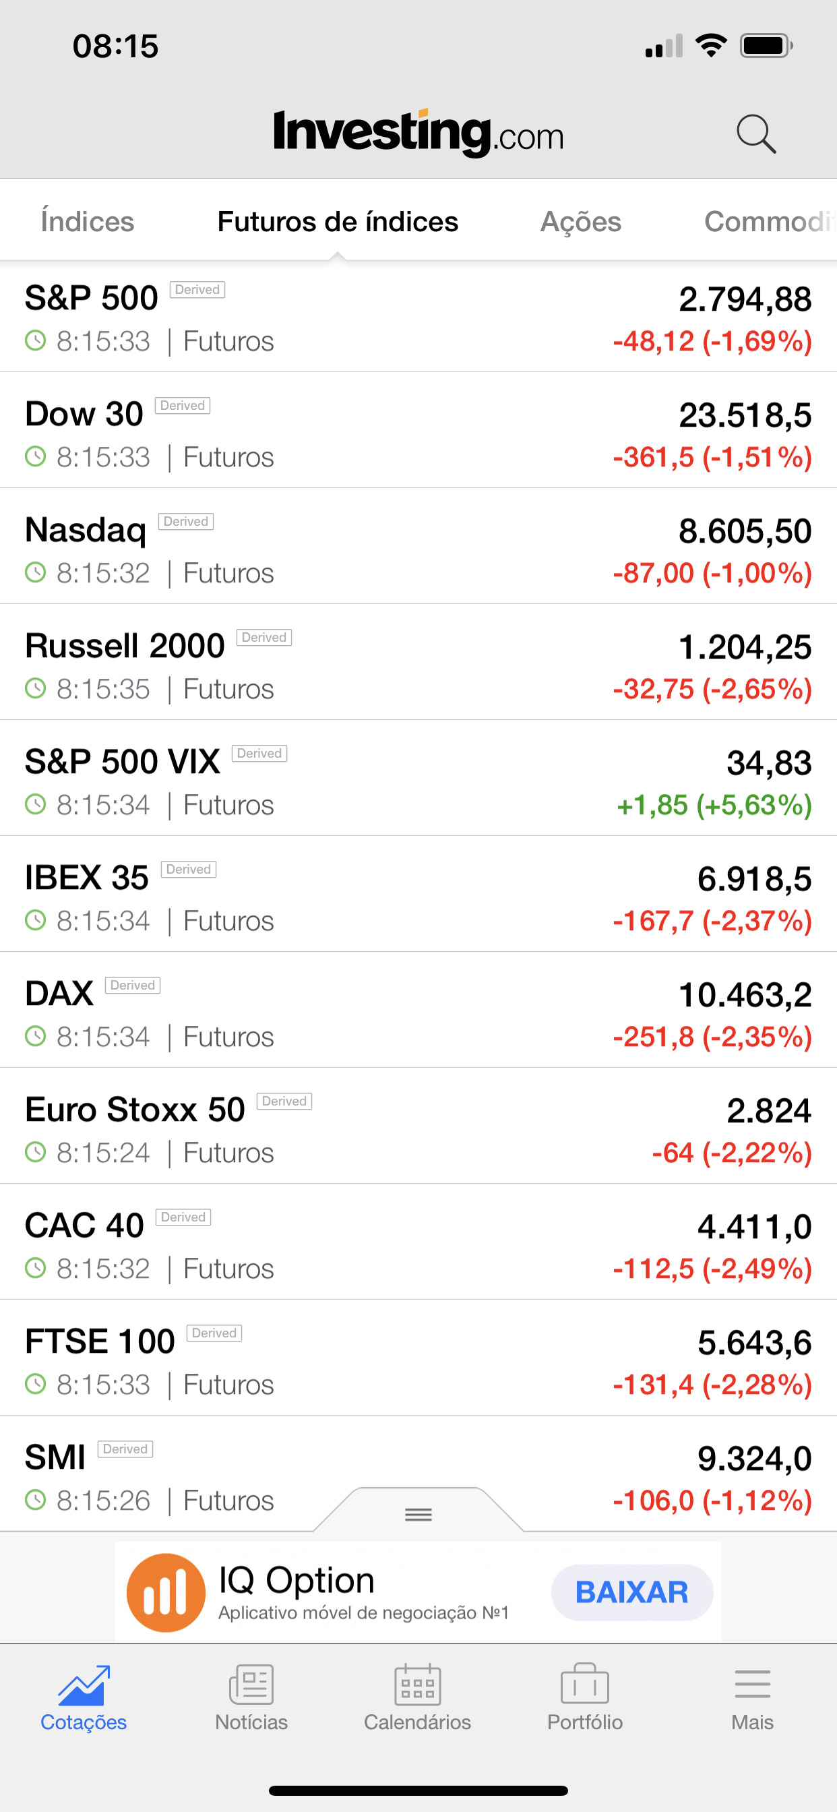This screenshot has height=1812, width=837.
Task: Open the Mais hamburger menu icon
Action: click(752, 1685)
